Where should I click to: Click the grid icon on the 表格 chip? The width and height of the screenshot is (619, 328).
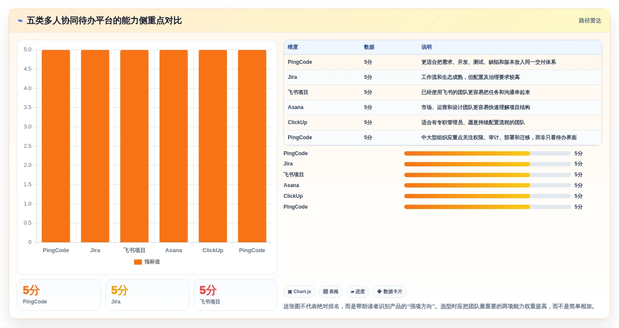(x=325, y=292)
